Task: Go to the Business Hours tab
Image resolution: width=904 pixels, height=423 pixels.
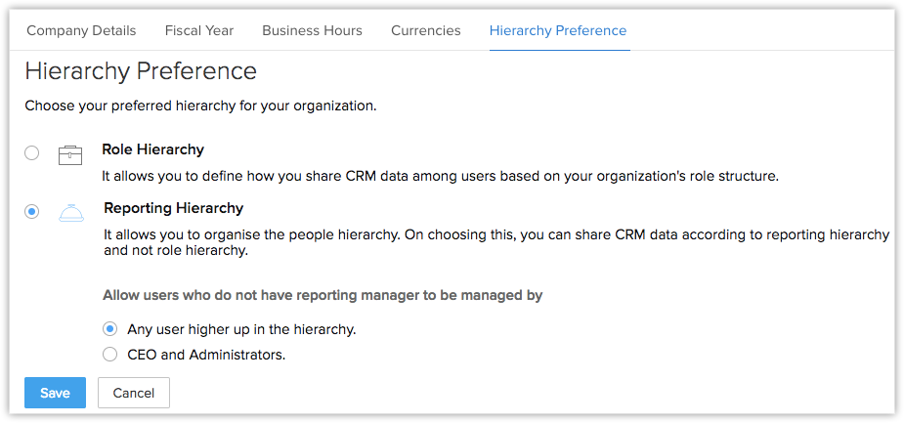Action: (x=312, y=30)
